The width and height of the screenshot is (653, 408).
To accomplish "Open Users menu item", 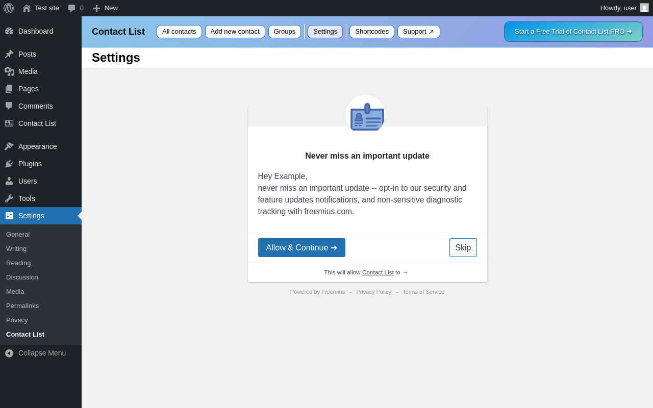I will (41, 181).
